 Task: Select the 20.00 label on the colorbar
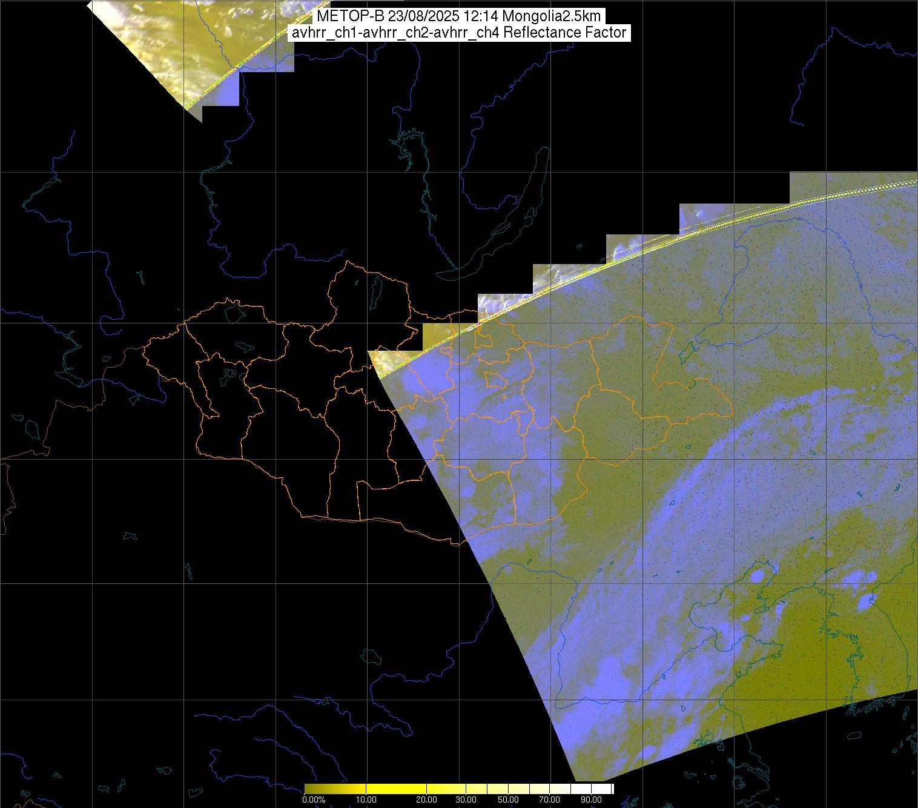coord(427,800)
